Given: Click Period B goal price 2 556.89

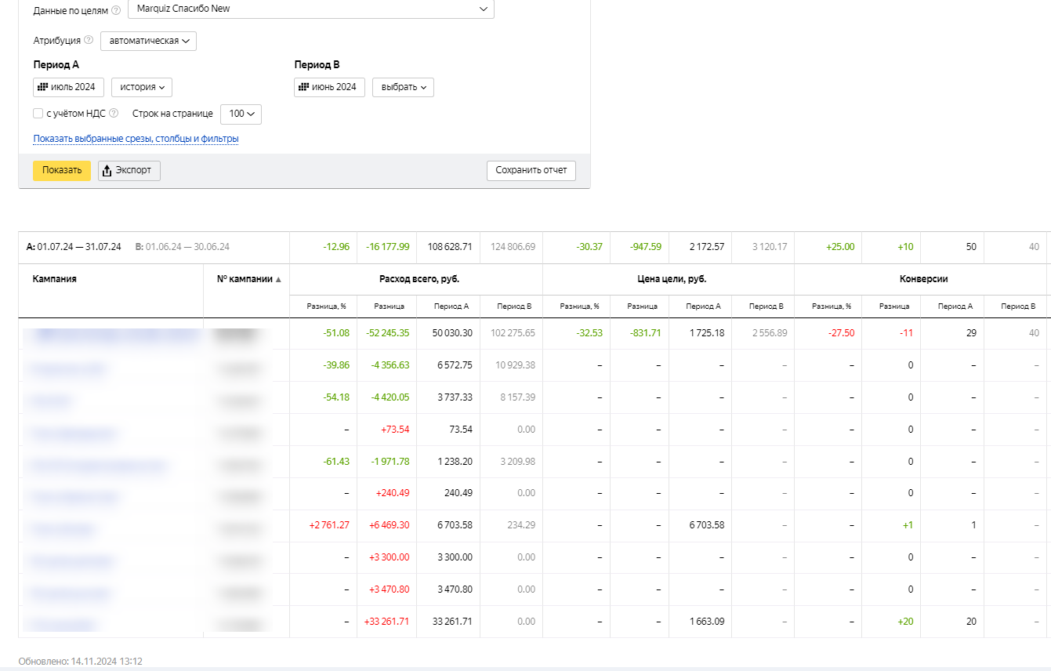Looking at the screenshot, I should tap(770, 333).
